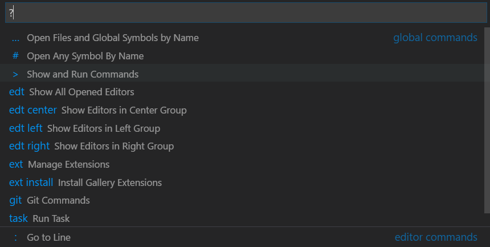
Task: Click the ':' prefix symbol
Action: tap(15, 237)
